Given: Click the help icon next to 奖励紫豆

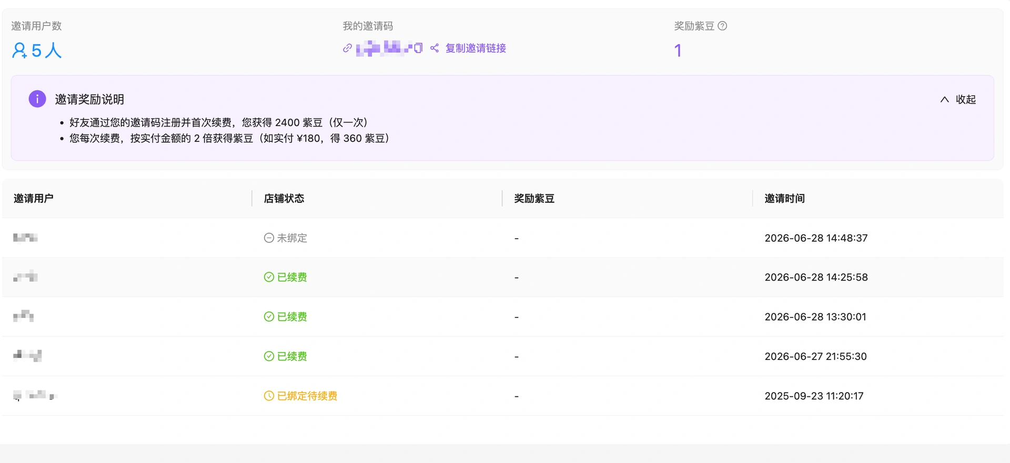Looking at the screenshot, I should (722, 26).
